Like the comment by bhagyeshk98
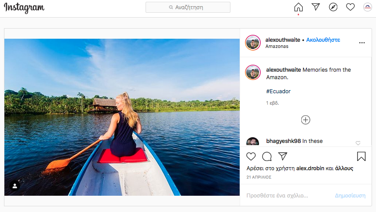This screenshot has width=376, height=212. (358, 143)
